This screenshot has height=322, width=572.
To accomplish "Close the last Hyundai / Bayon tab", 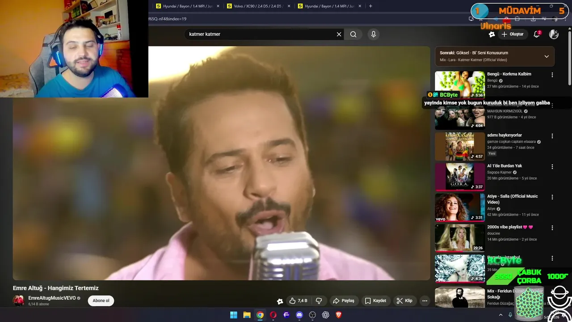I will (359, 6).
